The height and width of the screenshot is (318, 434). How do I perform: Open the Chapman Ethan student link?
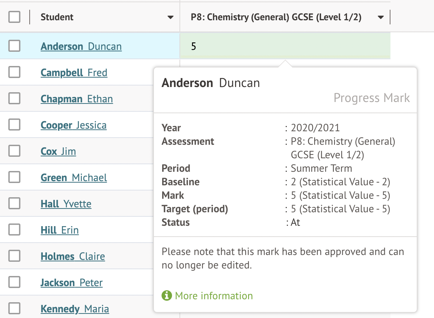(77, 99)
